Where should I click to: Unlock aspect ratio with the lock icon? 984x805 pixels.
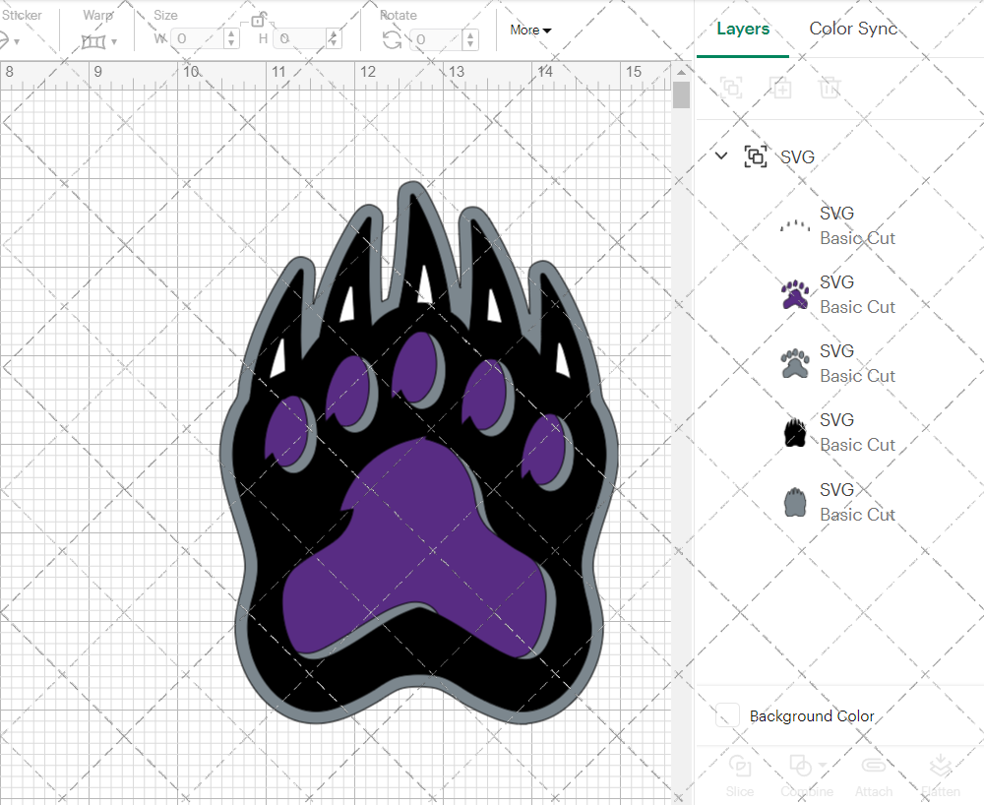pos(258,21)
